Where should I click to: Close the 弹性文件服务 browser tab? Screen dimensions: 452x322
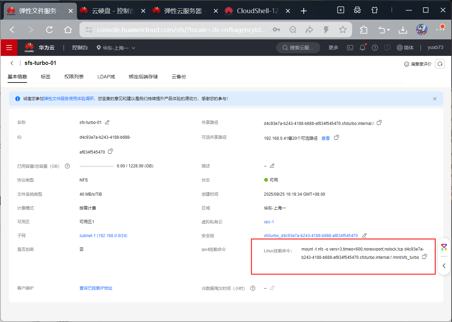tap(70, 11)
